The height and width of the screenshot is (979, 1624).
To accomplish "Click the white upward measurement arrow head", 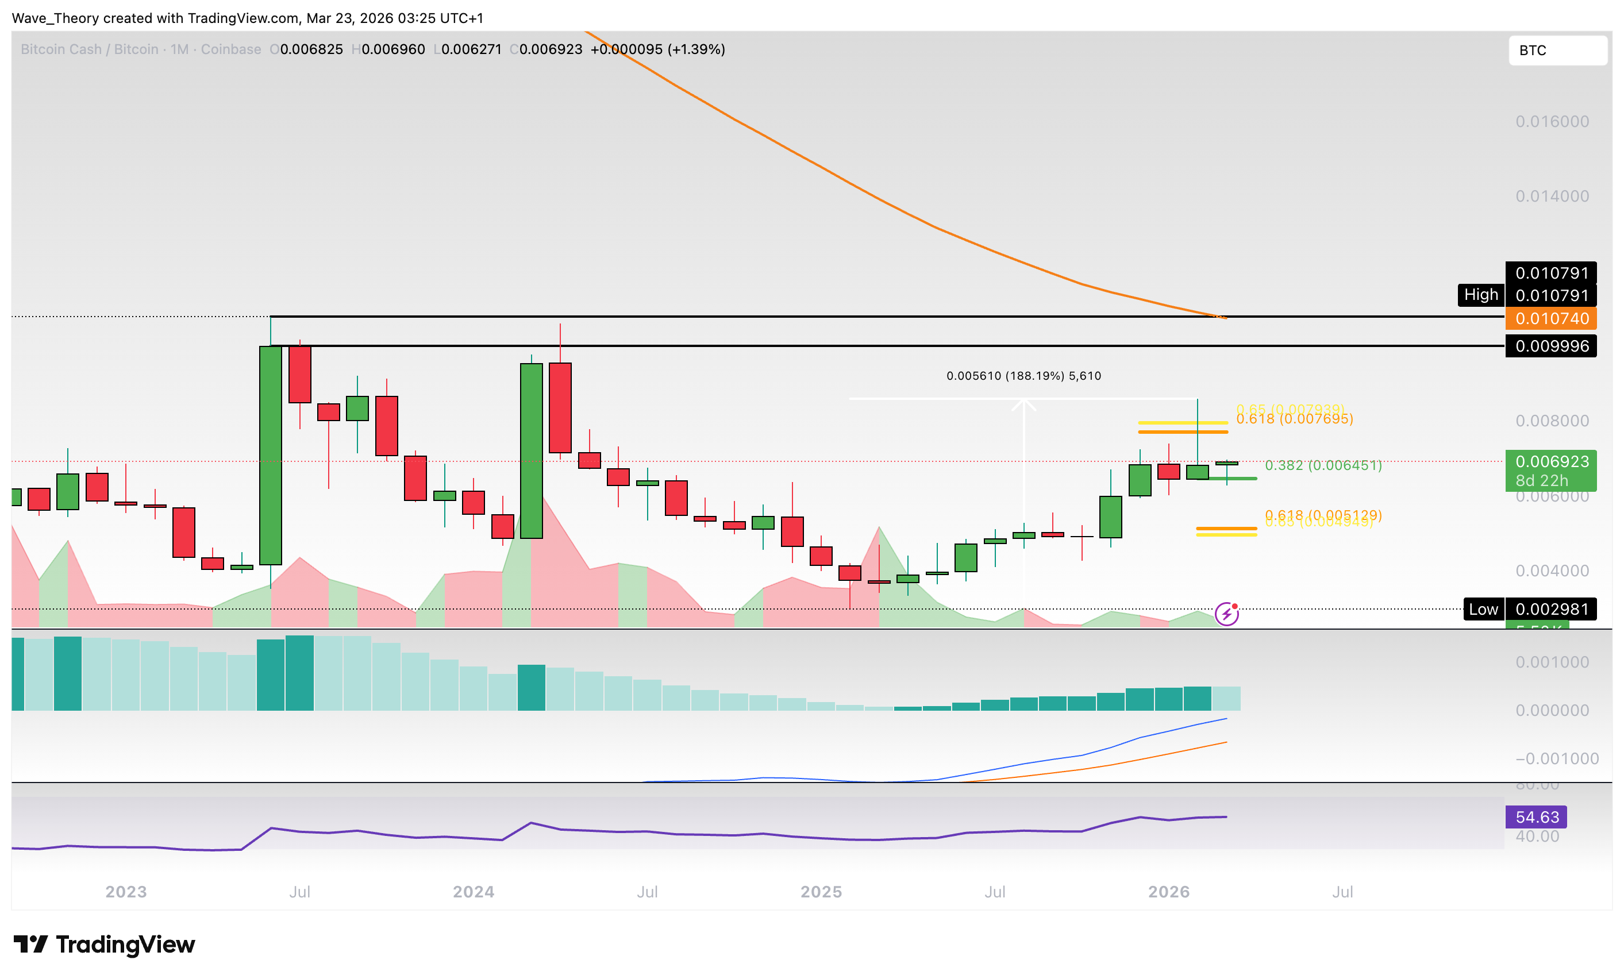I will (1023, 404).
